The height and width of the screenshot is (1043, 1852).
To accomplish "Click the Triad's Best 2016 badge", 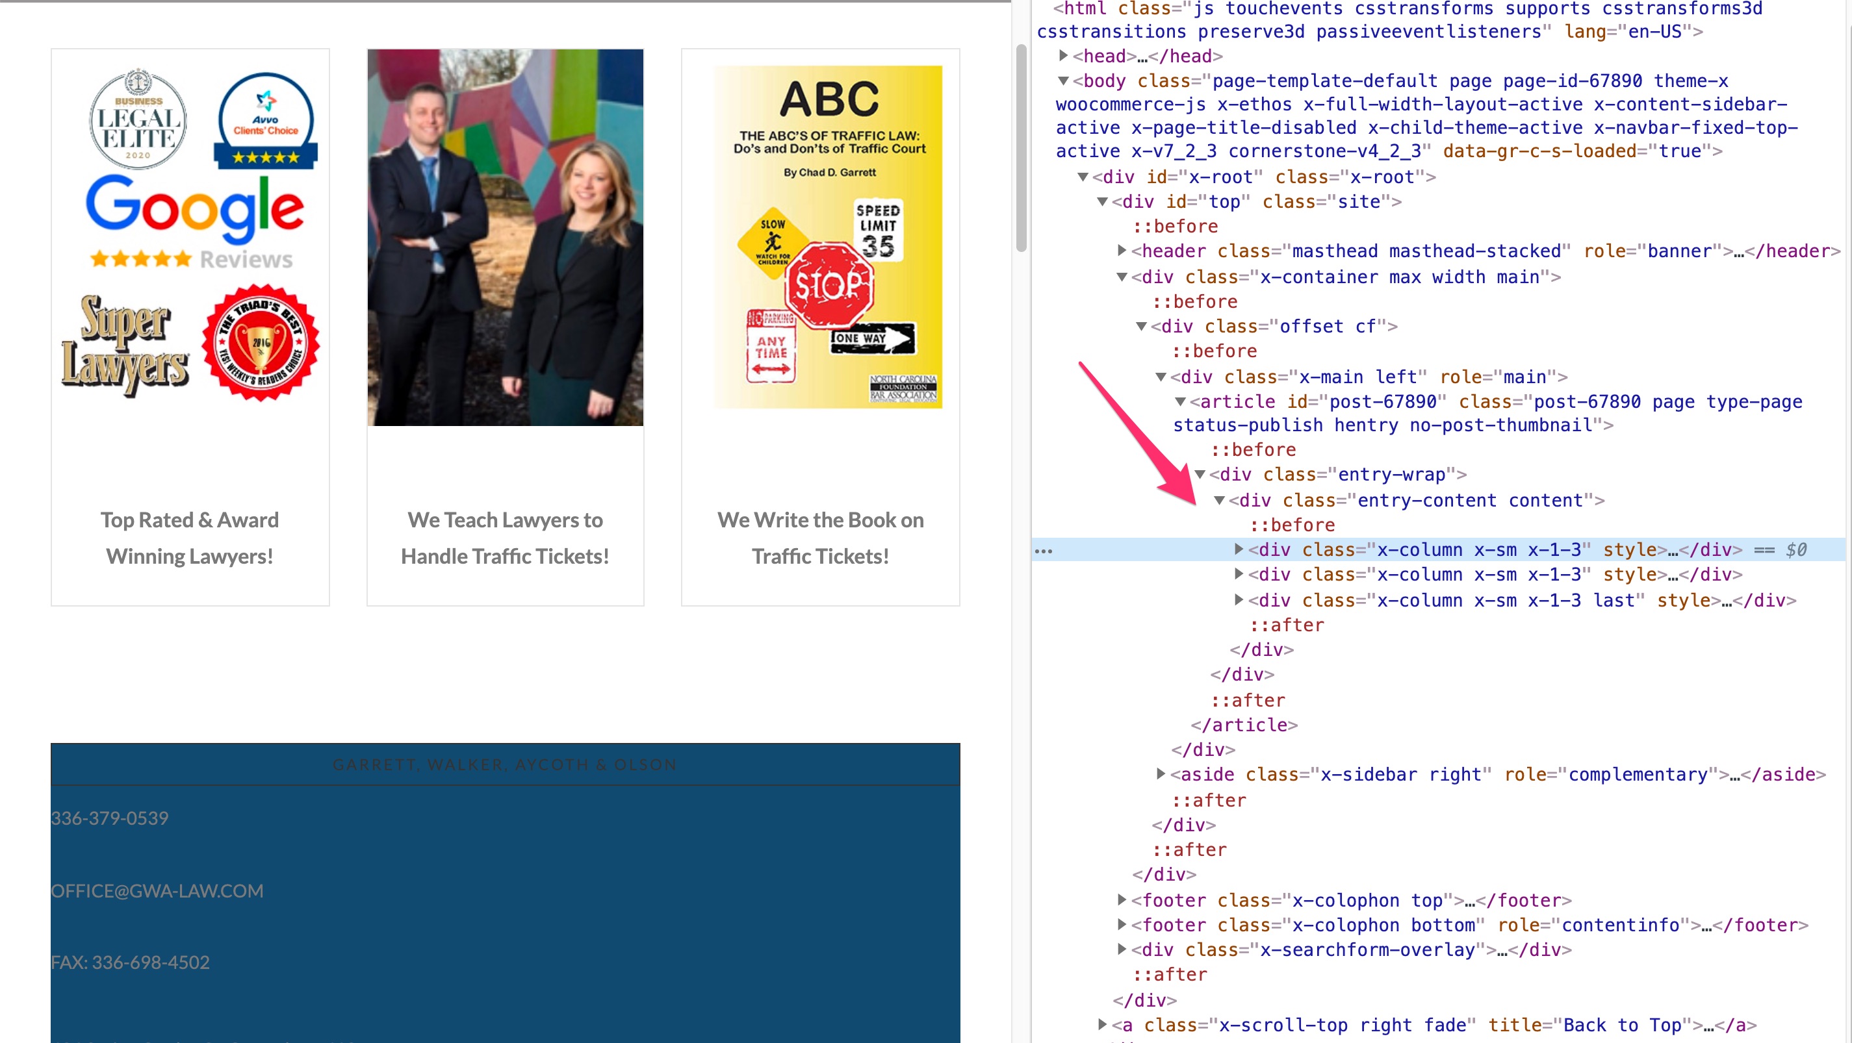I will 261,343.
